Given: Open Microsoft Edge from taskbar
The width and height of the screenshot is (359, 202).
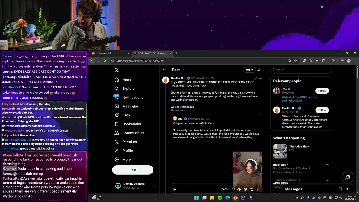Looking at the screenshot, I should (227, 198).
